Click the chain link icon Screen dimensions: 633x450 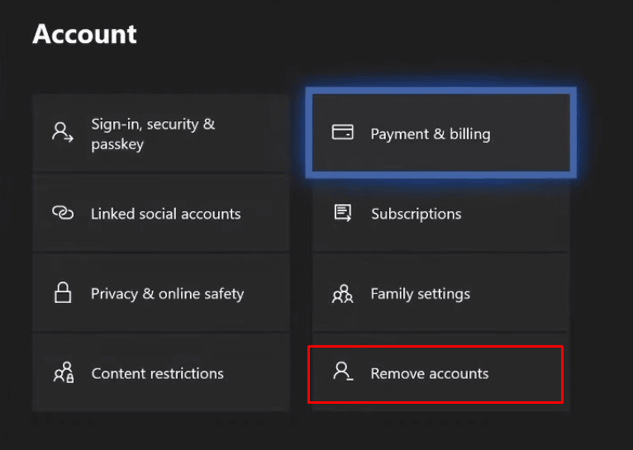tap(63, 213)
